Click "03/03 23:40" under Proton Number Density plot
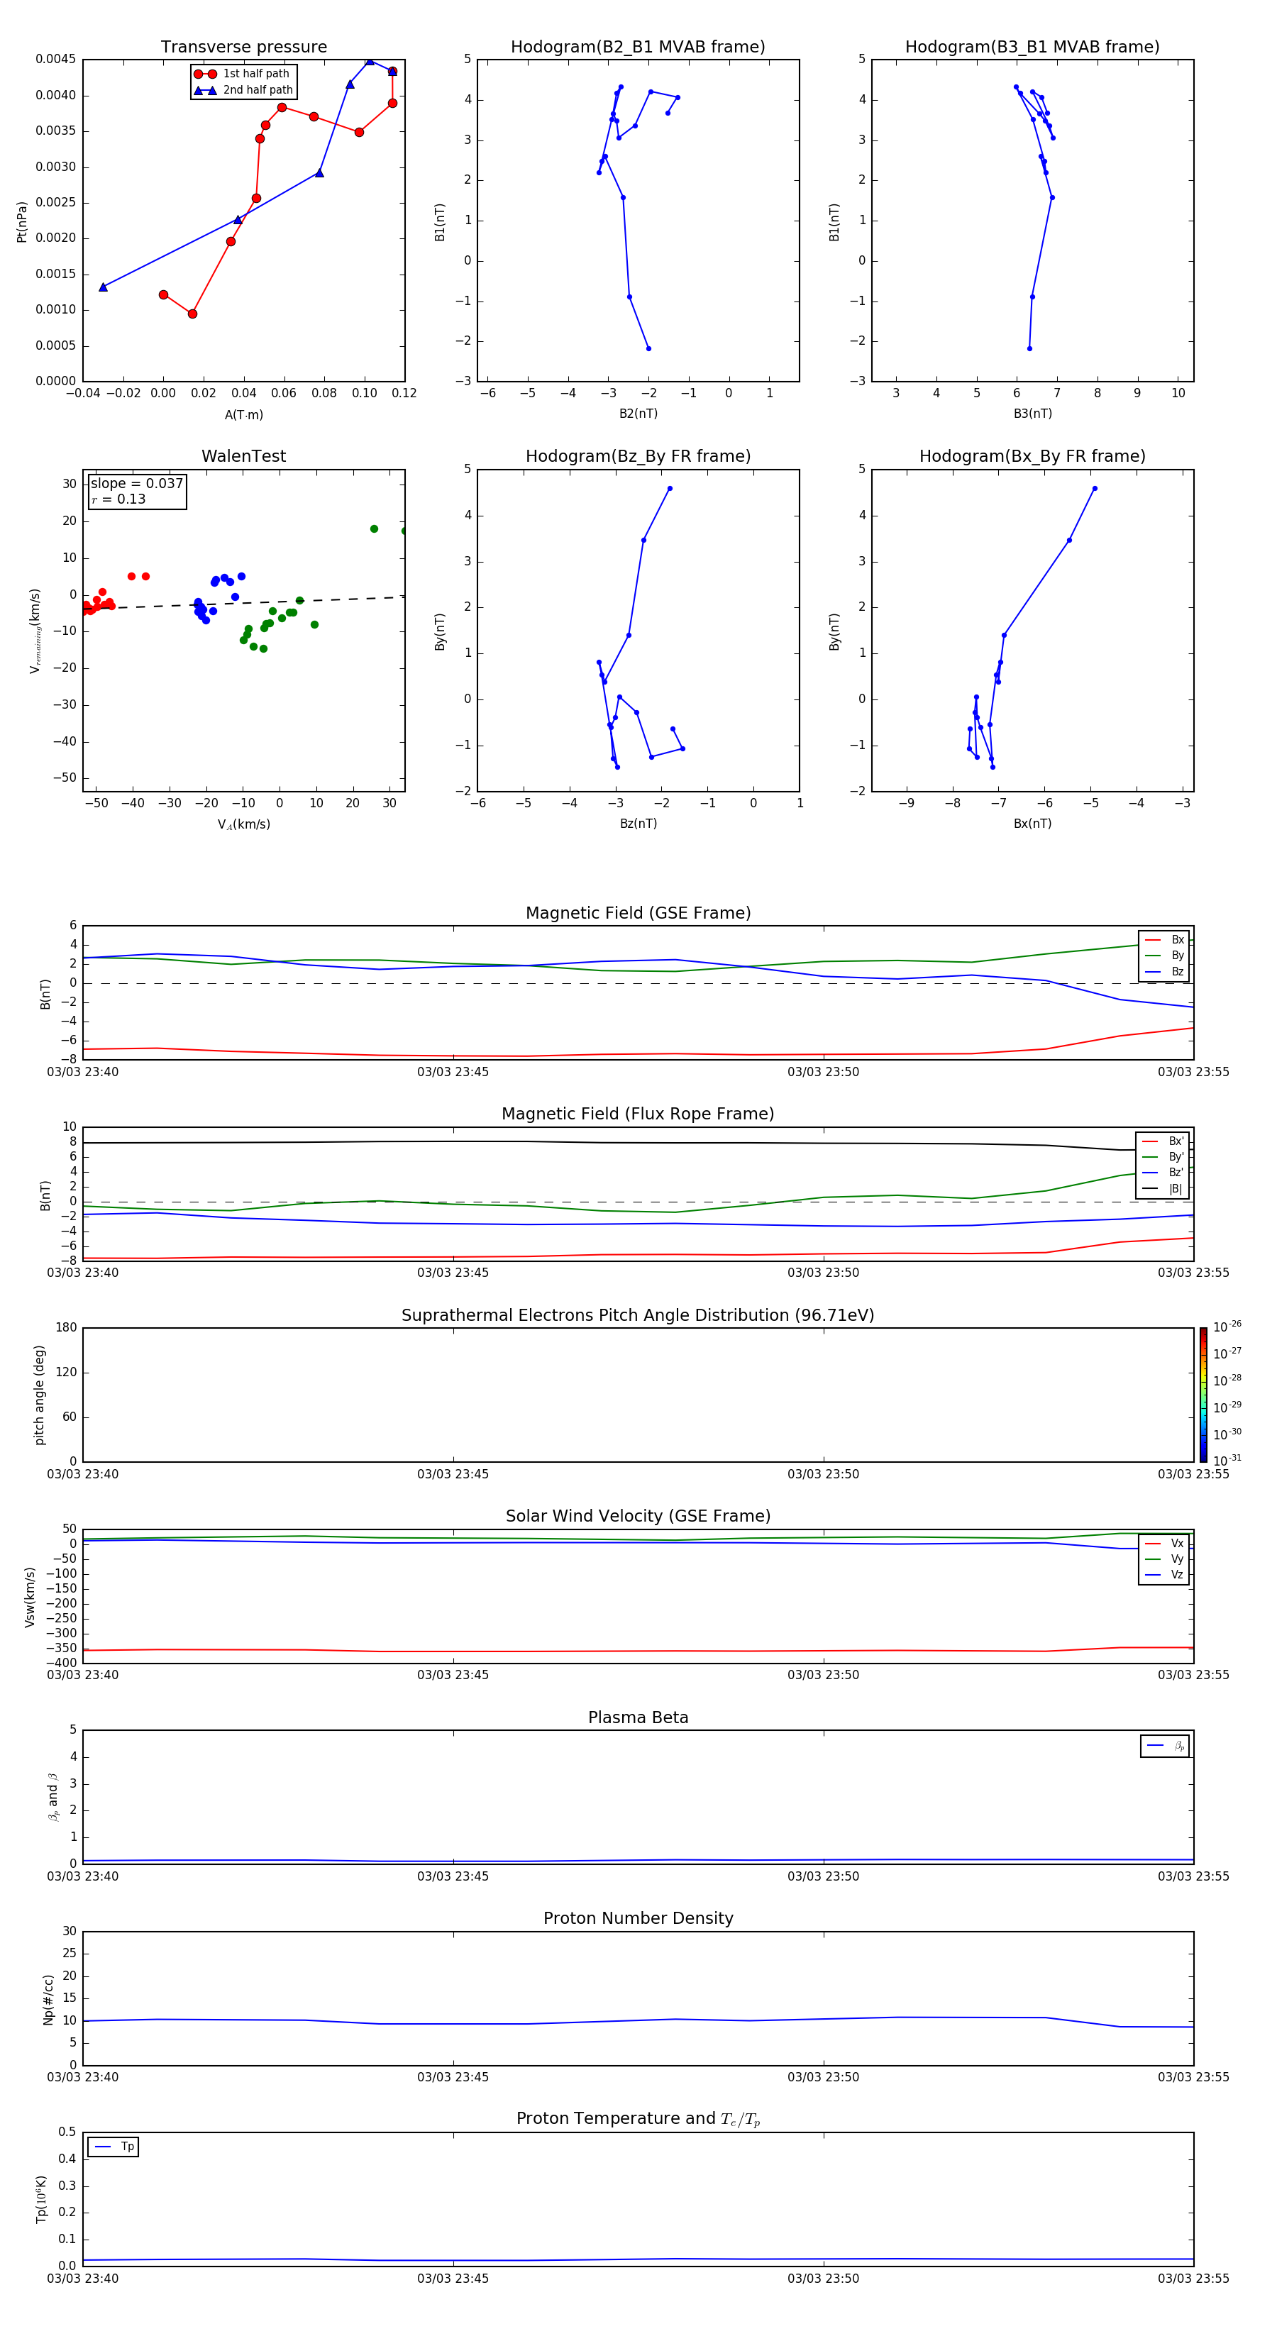The width and height of the screenshot is (1277, 2341). click(83, 2077)
